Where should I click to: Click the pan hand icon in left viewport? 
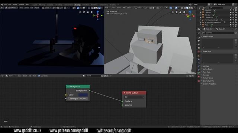88,12
